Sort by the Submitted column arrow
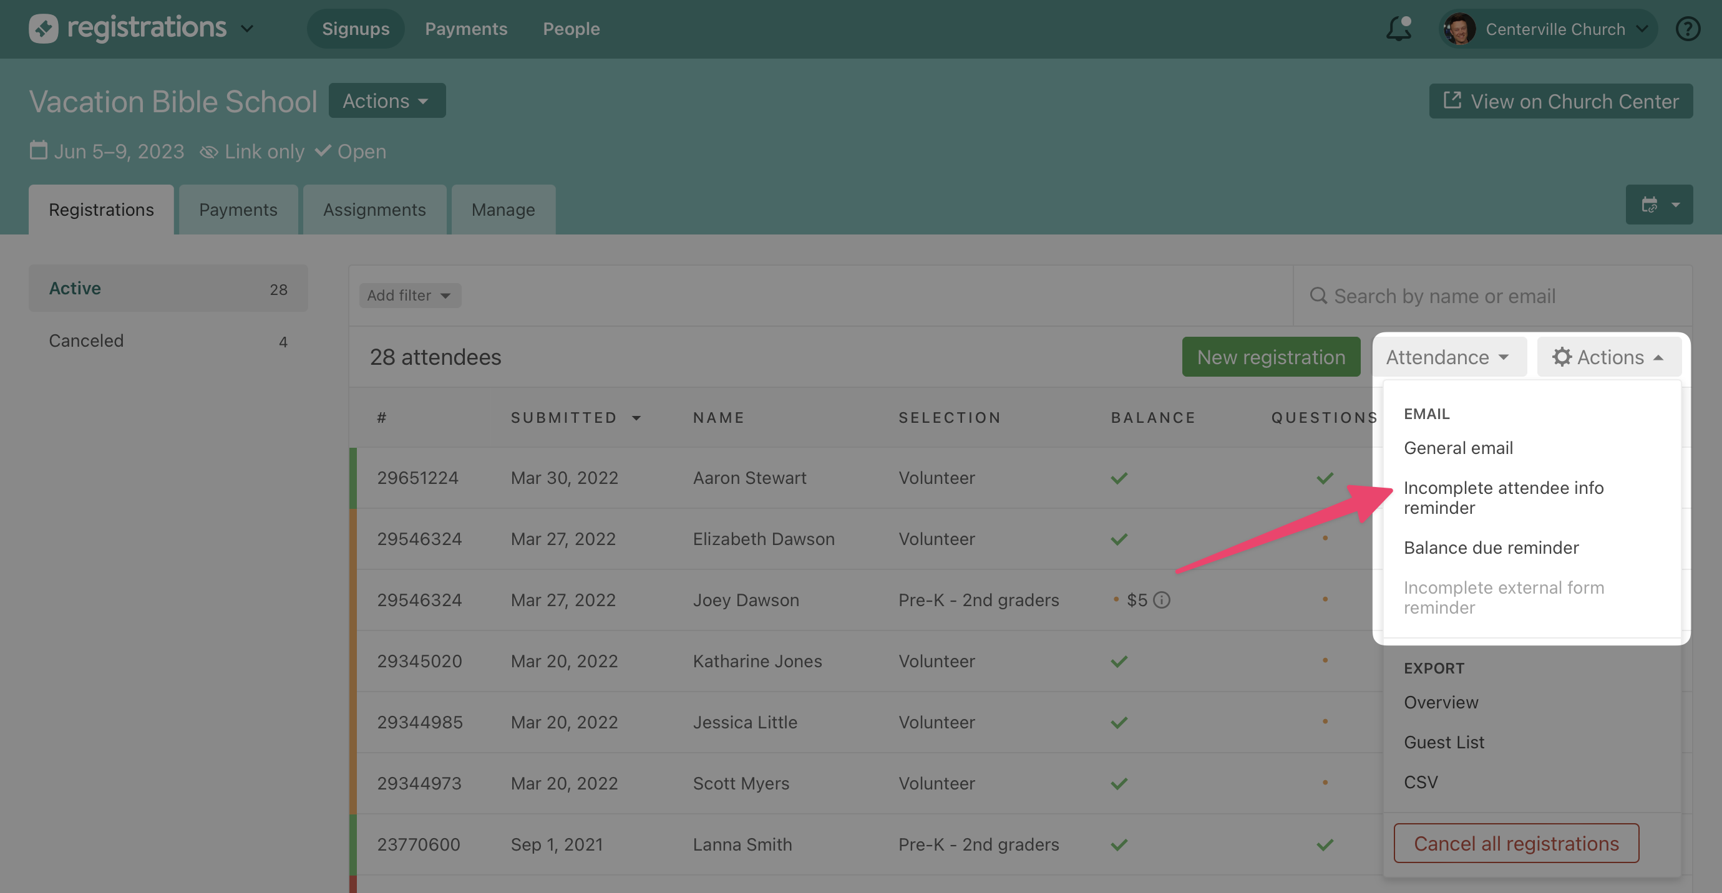This screenshot has height=893, width=1722. (x=636, y=418)
